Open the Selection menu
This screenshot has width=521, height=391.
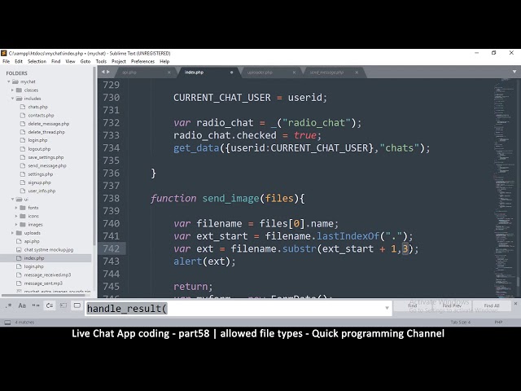[x=37, y=62]
